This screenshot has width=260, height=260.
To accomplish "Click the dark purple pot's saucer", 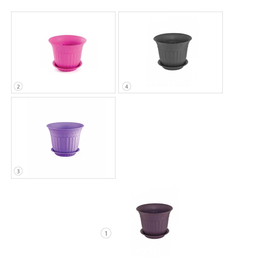I will pos(155,234).
